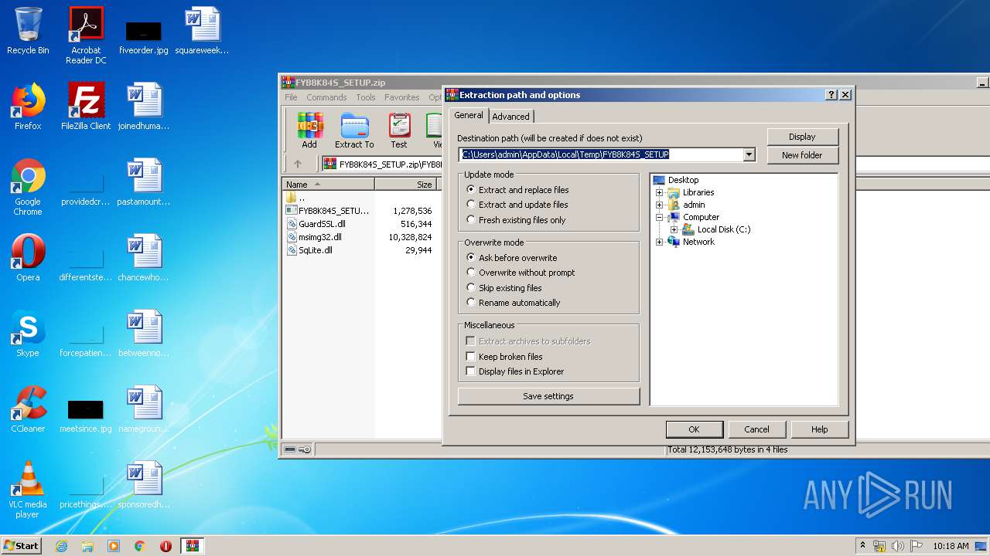Select the GuardSSL.dll file icon

point(292,224)
